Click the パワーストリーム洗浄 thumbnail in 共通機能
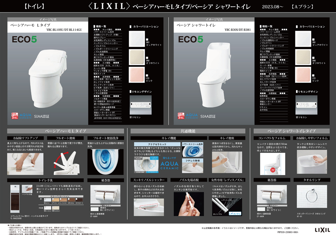 pyautogui.click(x=193, y=151)
